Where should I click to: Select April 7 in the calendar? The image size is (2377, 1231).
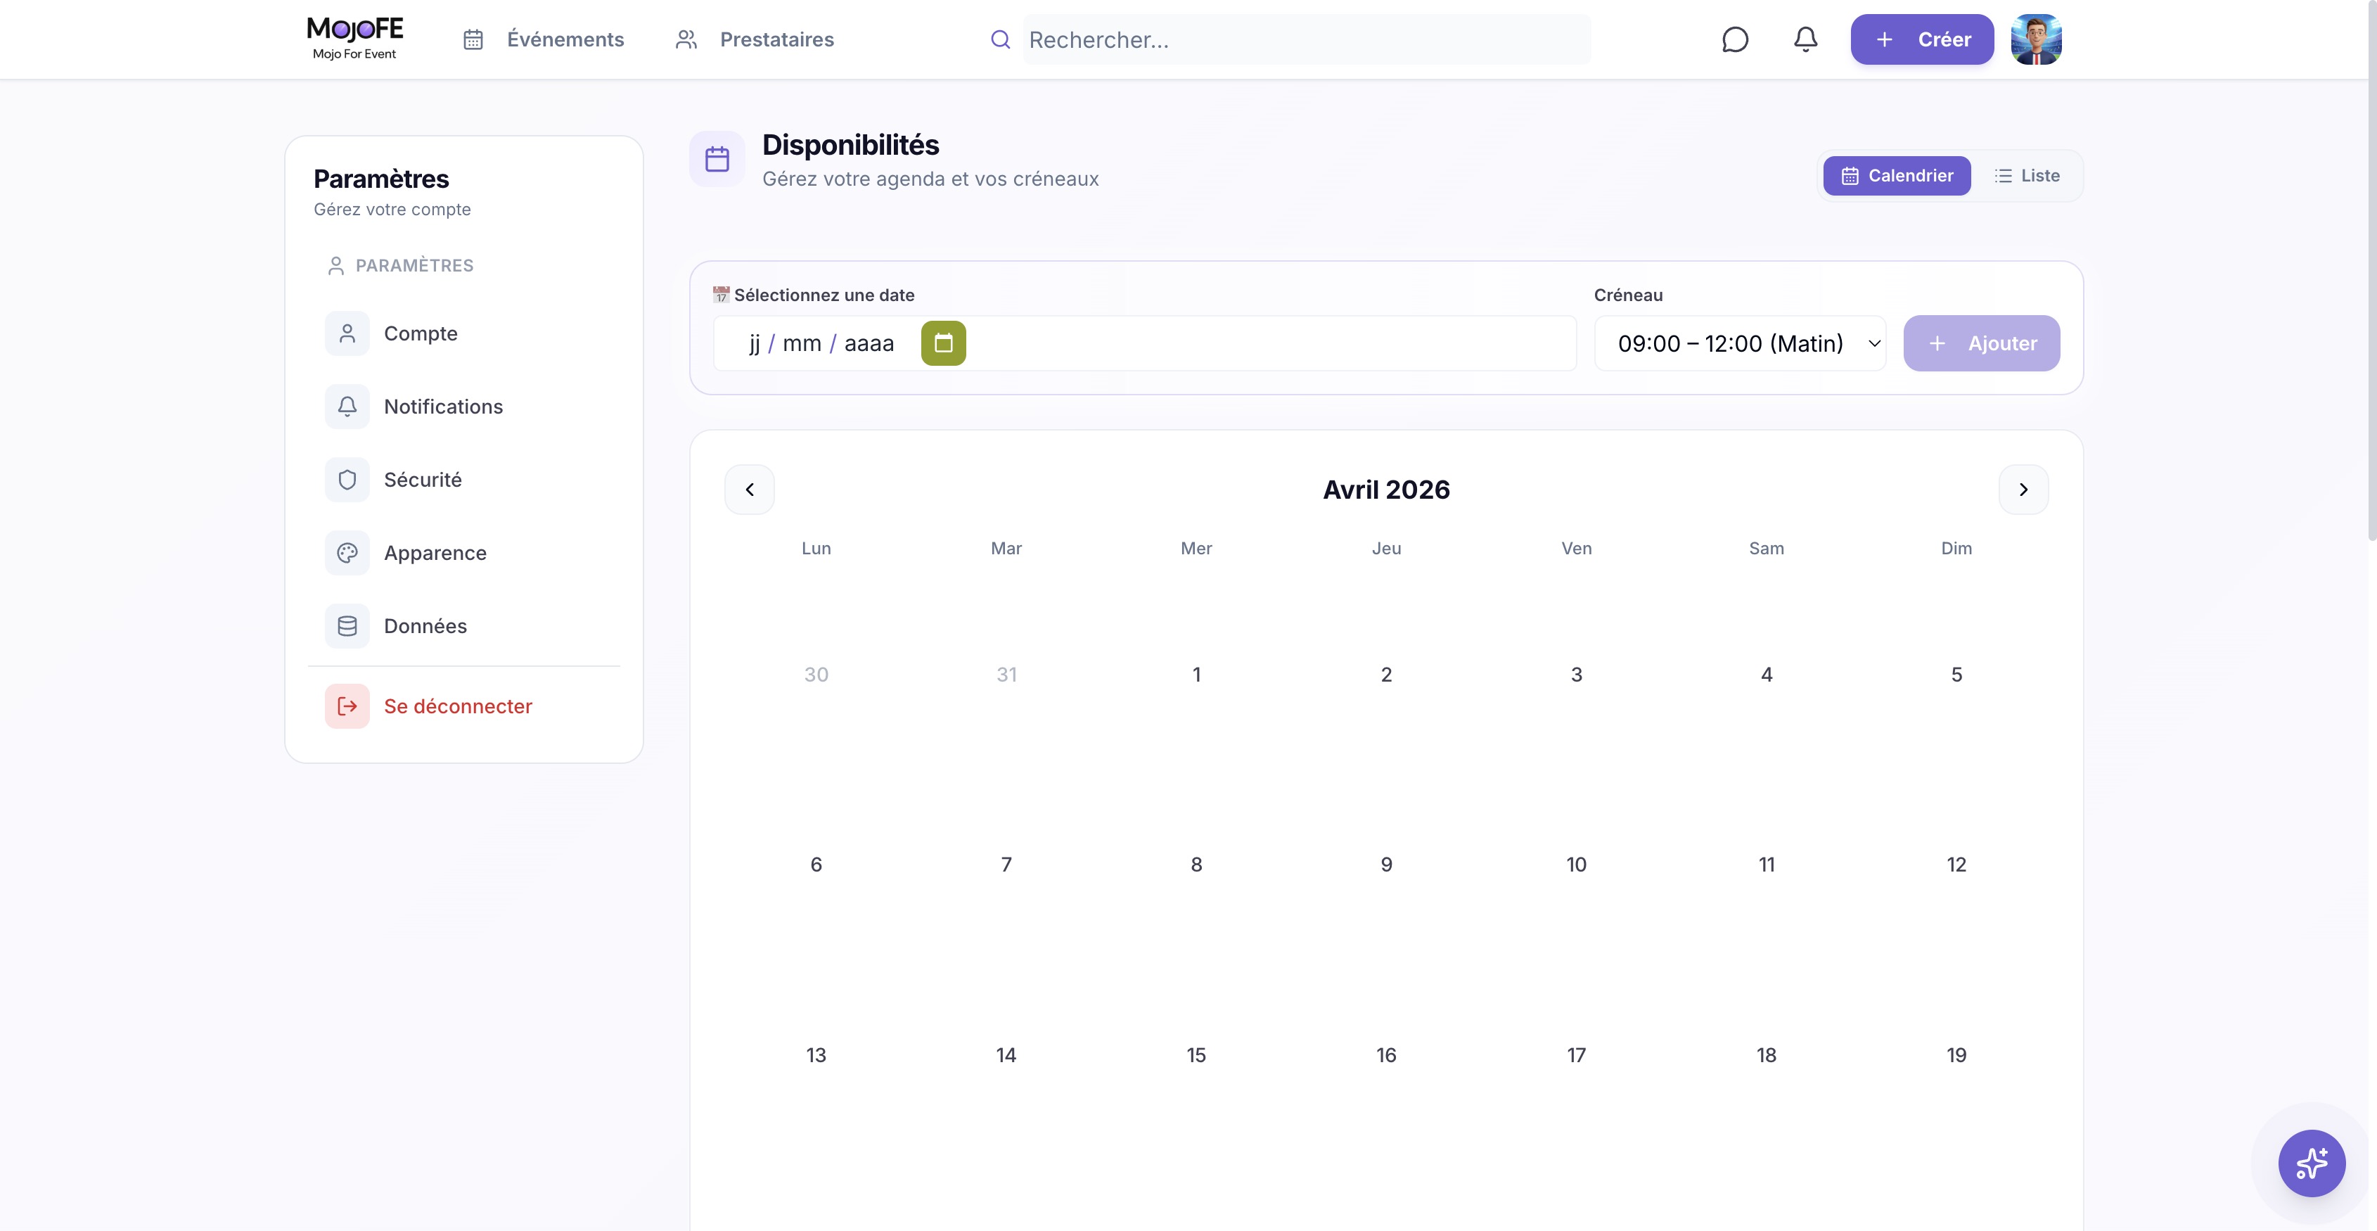[1007, 865]
